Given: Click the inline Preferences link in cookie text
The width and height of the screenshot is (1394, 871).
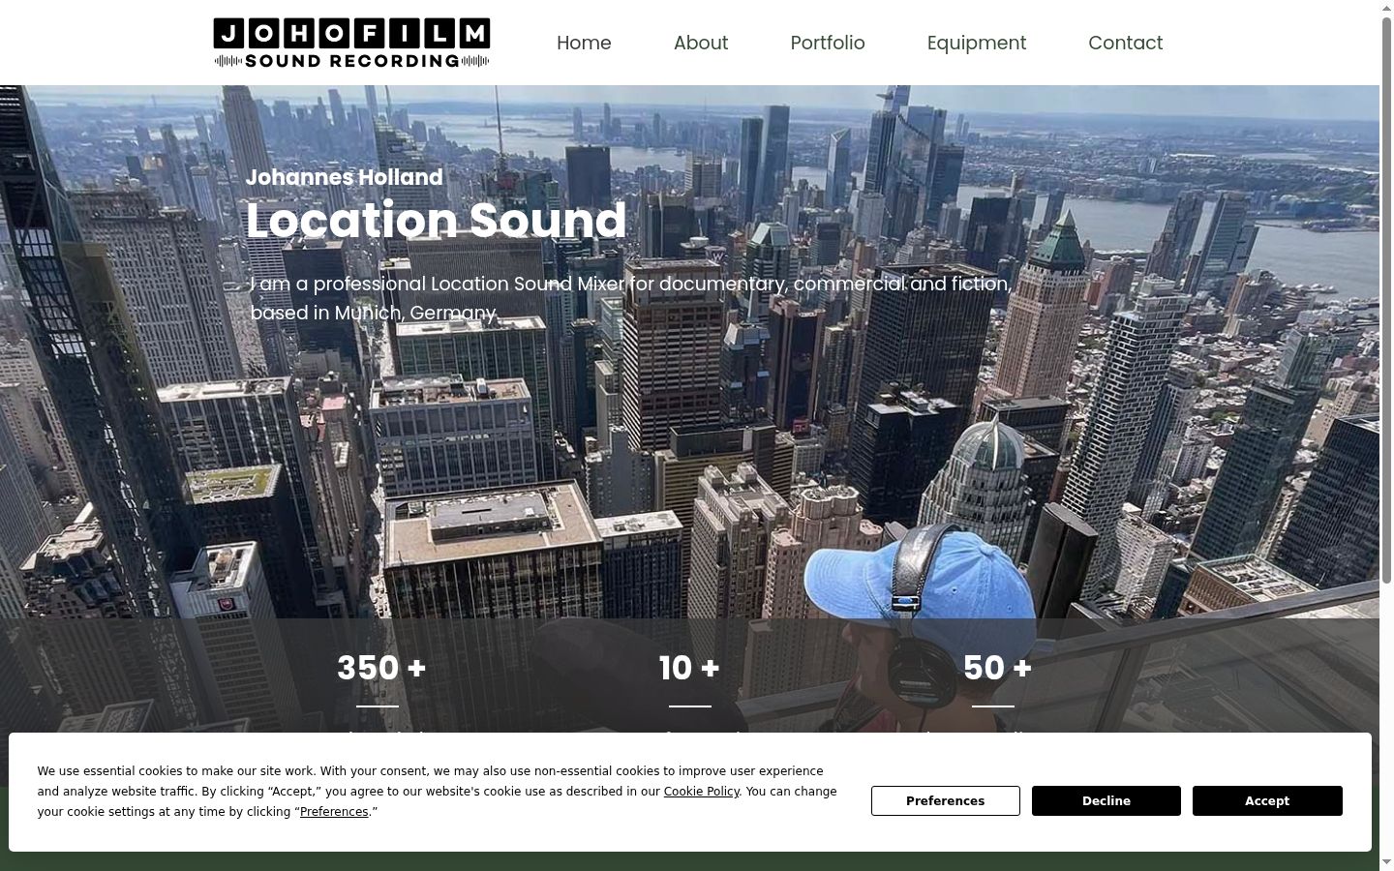Looking at the screenshot, I should click(334, 812).
